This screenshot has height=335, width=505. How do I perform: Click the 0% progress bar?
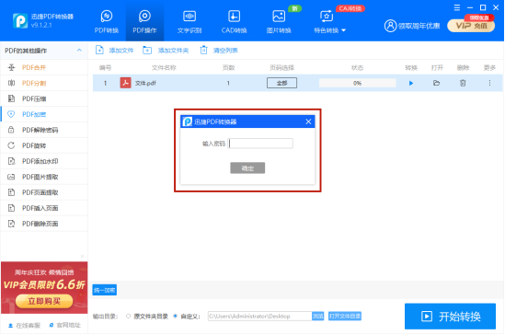pyautogui.click(x=357, y=83)
